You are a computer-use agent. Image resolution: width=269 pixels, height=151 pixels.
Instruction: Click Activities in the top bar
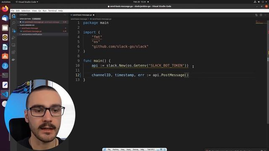6,2
